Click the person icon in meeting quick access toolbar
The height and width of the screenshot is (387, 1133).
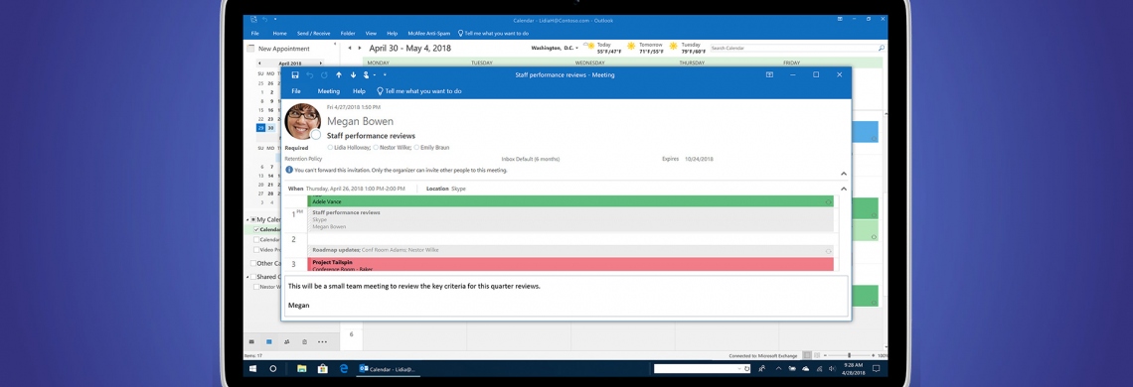pyautogui.click(x=368, y=75)
